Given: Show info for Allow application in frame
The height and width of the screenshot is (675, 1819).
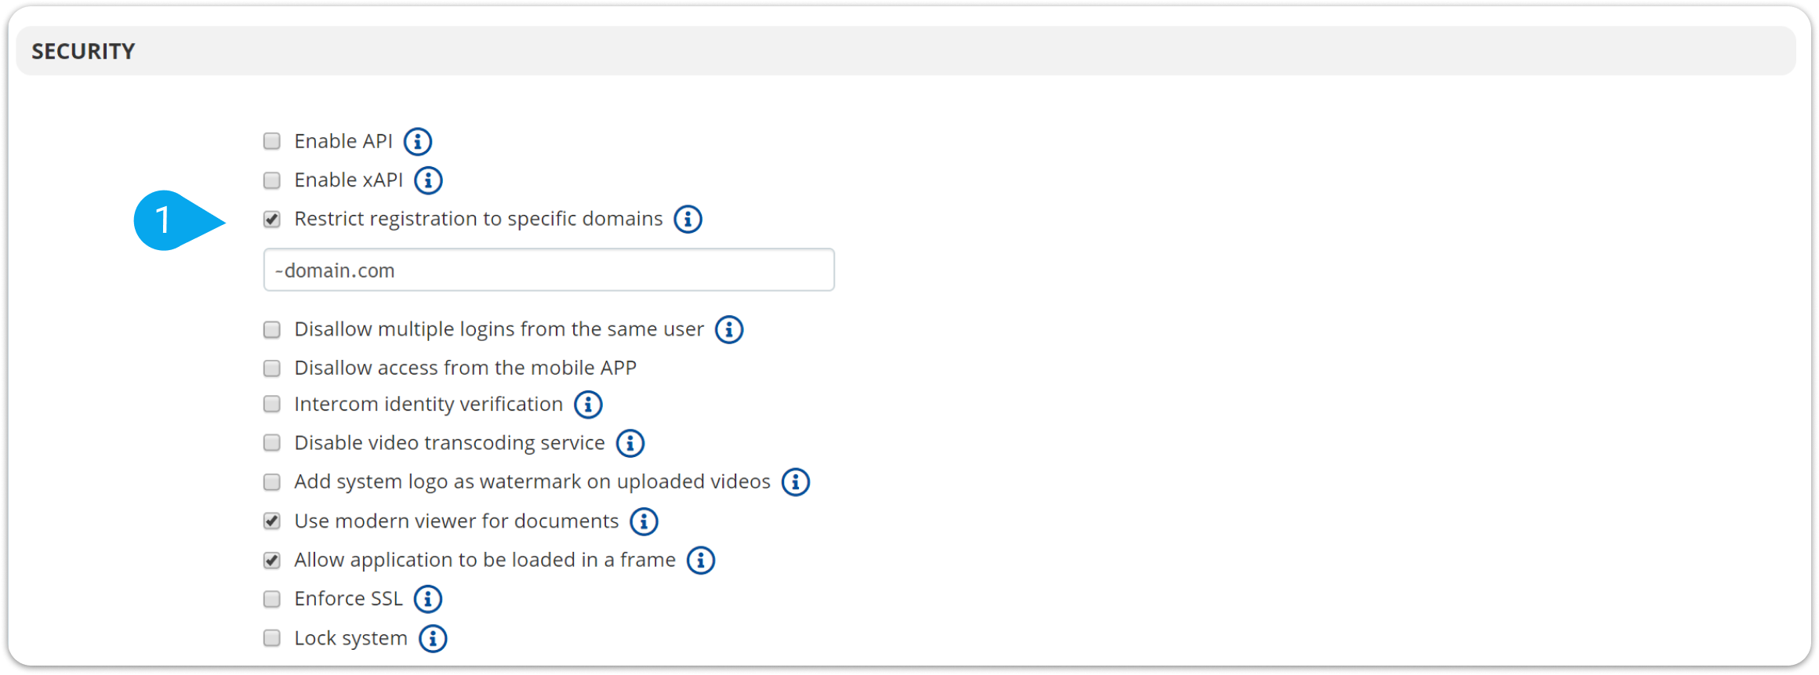Looking at the screenshot, I should pyautogui.click(x=700, y=561).
